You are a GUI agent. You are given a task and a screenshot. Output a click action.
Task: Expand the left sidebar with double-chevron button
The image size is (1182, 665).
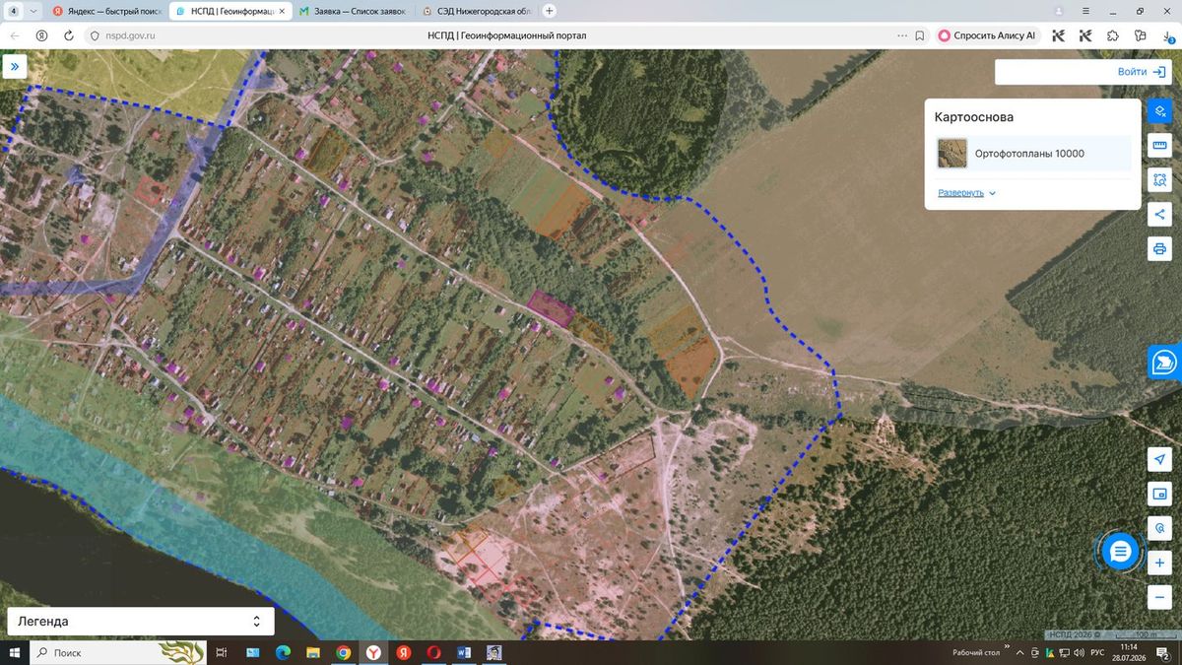tap(15, 67)
